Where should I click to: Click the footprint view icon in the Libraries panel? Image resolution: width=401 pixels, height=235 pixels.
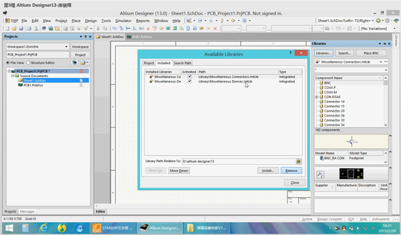coord(320,175)
